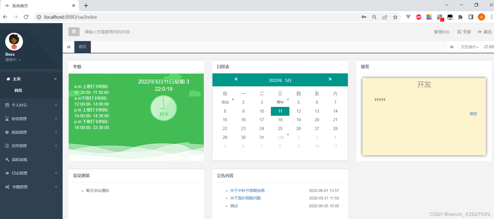
Task: Click the note content 111111
Action: [380, 100]
